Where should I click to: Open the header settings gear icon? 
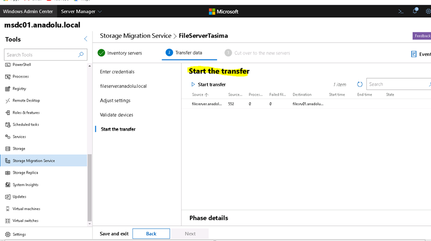click(428, 12)
